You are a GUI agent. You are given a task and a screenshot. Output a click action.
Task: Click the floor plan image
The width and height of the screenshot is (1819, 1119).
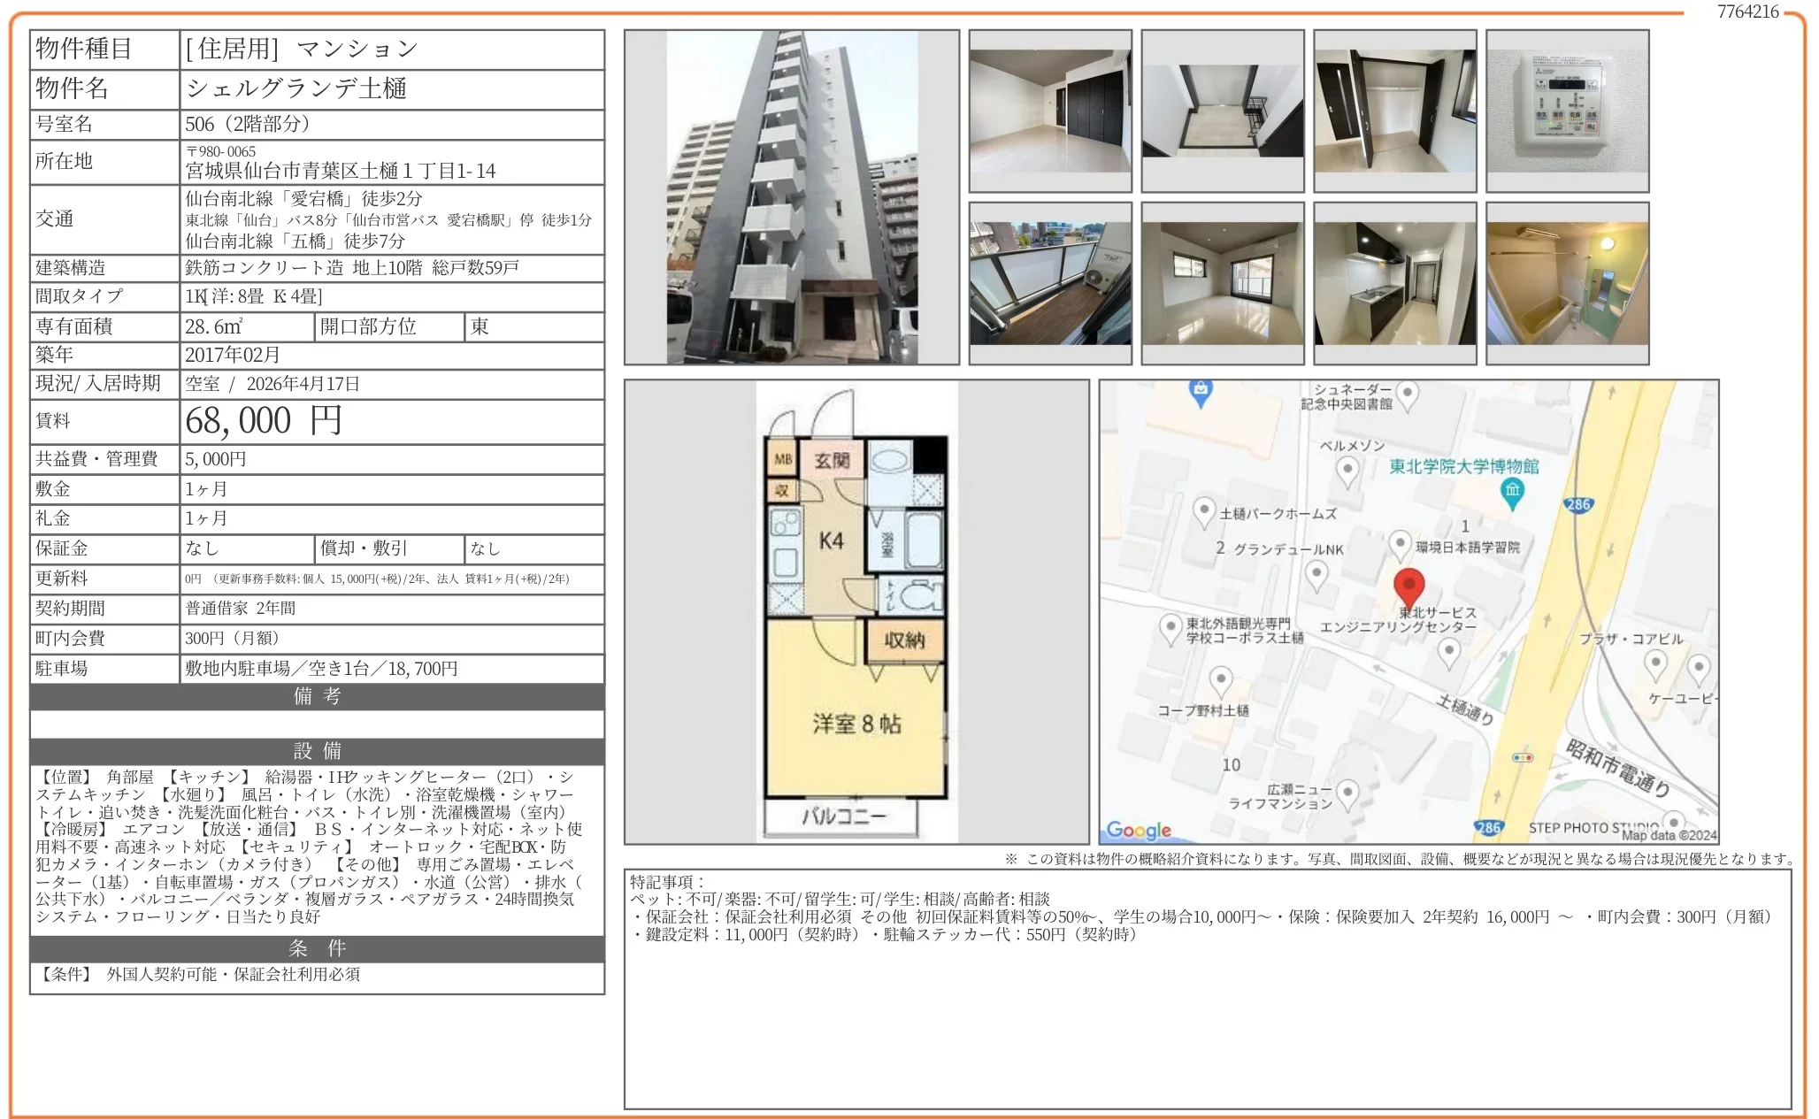point(856,611)
